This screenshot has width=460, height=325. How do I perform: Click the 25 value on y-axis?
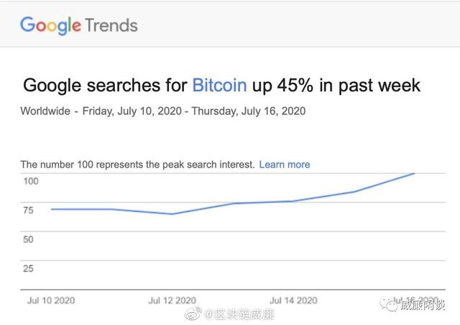28,269
